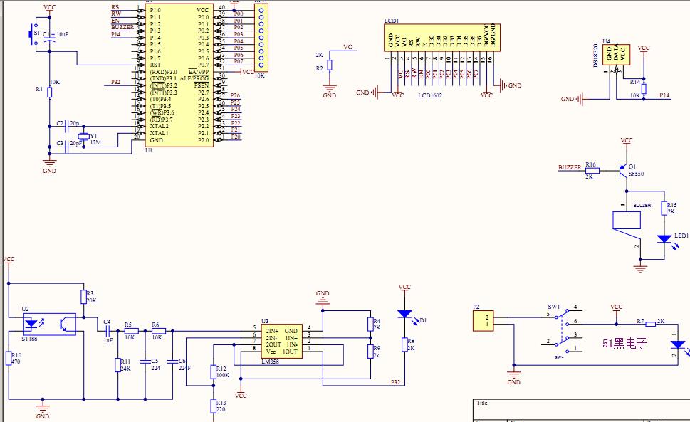This screenshot has height=422, width=690.
Task: Select capacitor C6 224F symbol
Action: (x=172, y=362)
